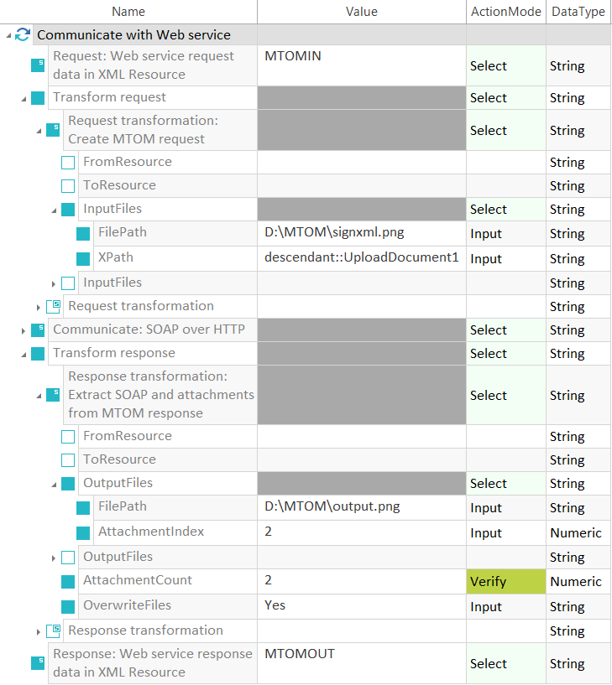This screenshot has height=685, width=612.
Task: Click the Verify action mode of AttachmentCount
Action: pos(505,582)
